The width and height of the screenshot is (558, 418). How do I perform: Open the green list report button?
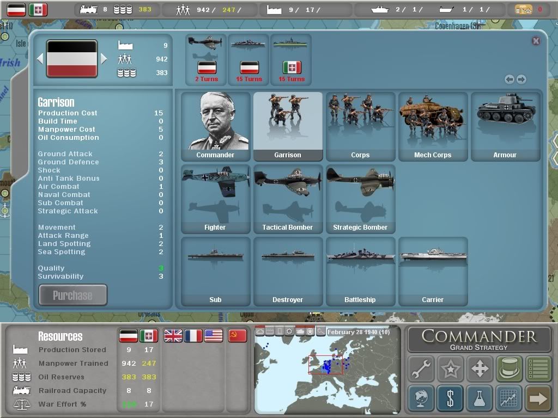538,368
